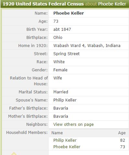The image size is (129, 155).
Task: Click the Relation to Head value Wife
Action: pos(58,78)
